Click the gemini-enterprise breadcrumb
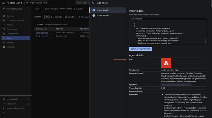Viewport: 212px width, 118px height. click(58, 9)
